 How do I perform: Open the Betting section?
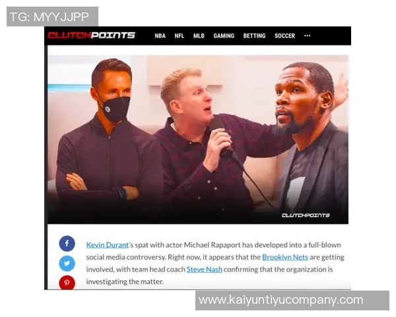point(254,36)
